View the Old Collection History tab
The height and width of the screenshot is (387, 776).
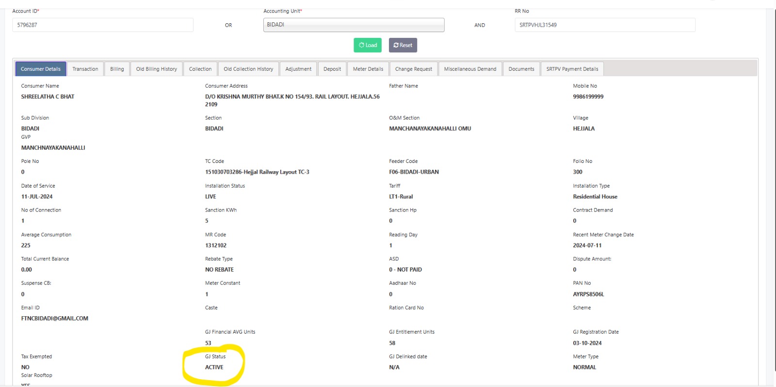[x=248, y=69]
